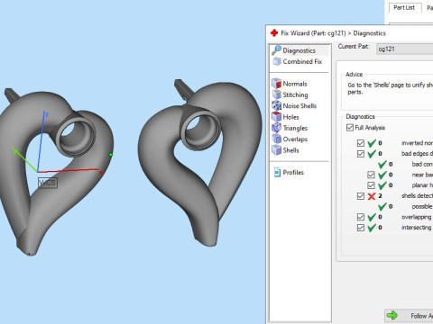Toggle the overlapping triangles checkbox
Image resolution: width=433 pixels, height=324 pixels.
point(361,217)
